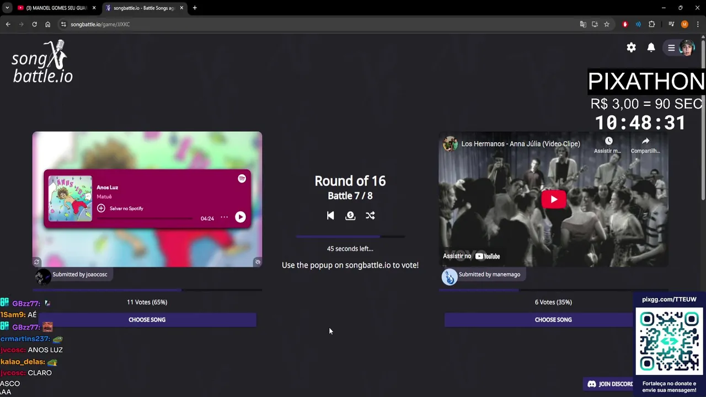
Task: Click the browser home icon
Action: (47, 24)
